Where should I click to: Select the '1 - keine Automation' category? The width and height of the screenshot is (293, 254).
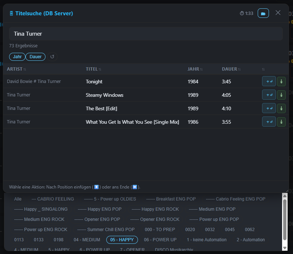pos(206,239)
